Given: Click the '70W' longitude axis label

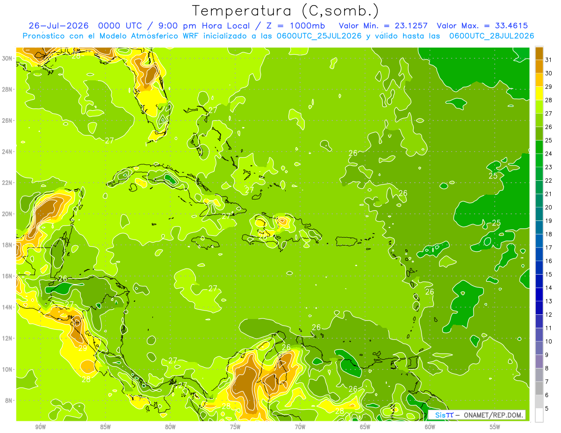Looking at the screenshot, I should [300, 426].
